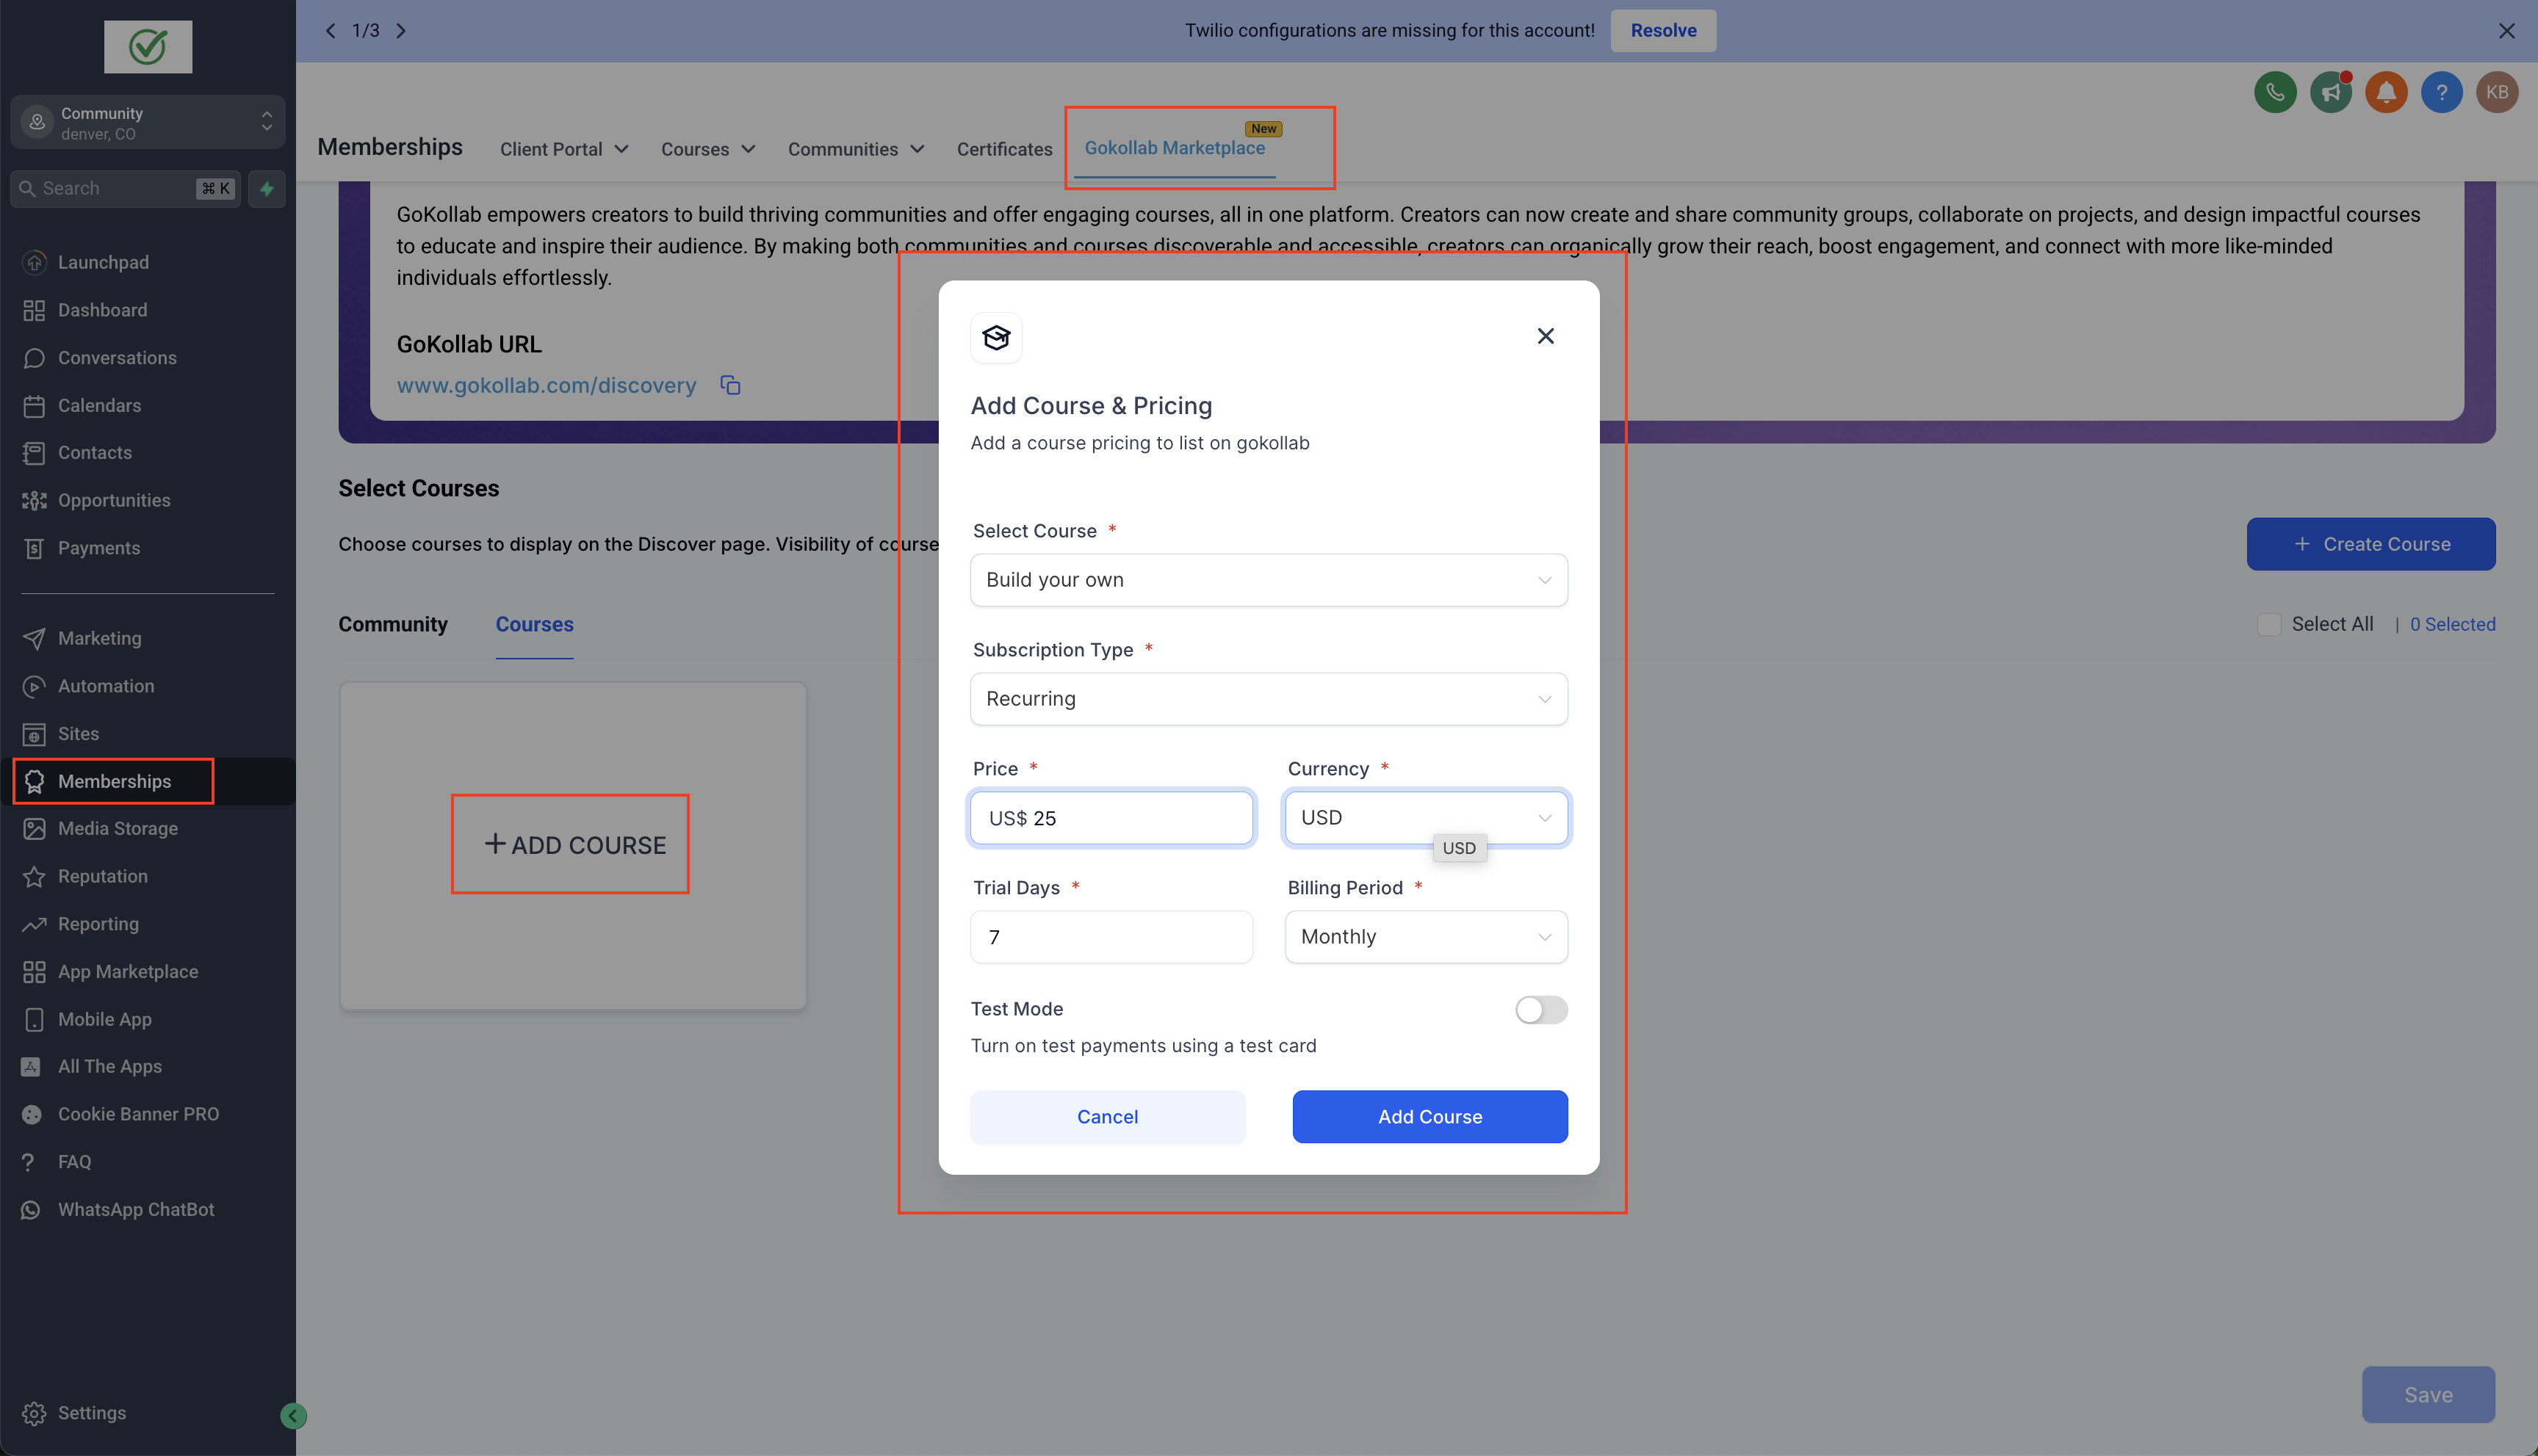Copy the GoKollab URL with copy icon
This screenshot has width=2538, height=1456.
point(730,385)
